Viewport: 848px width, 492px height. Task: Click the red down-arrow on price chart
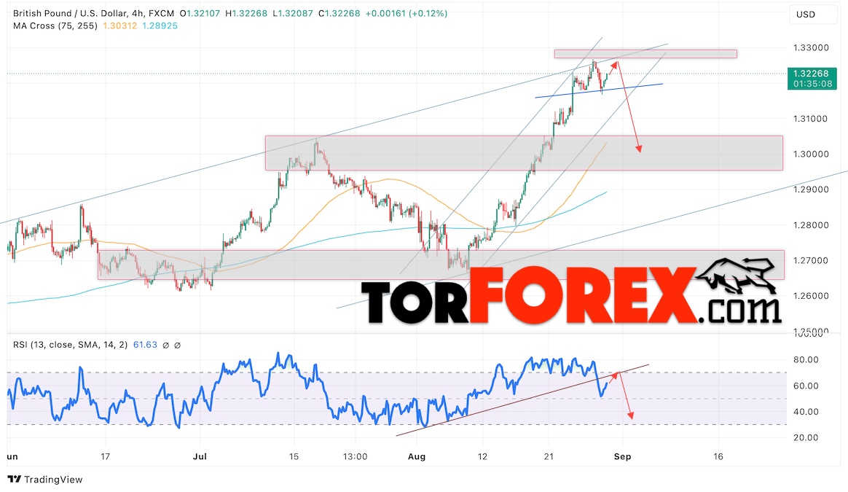(629, 107)
